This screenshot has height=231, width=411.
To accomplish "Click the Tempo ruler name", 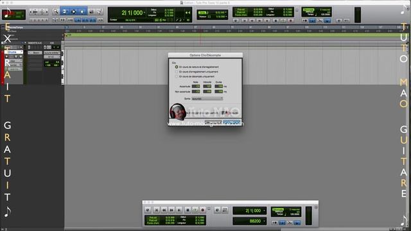I will [x=12, y=35].
